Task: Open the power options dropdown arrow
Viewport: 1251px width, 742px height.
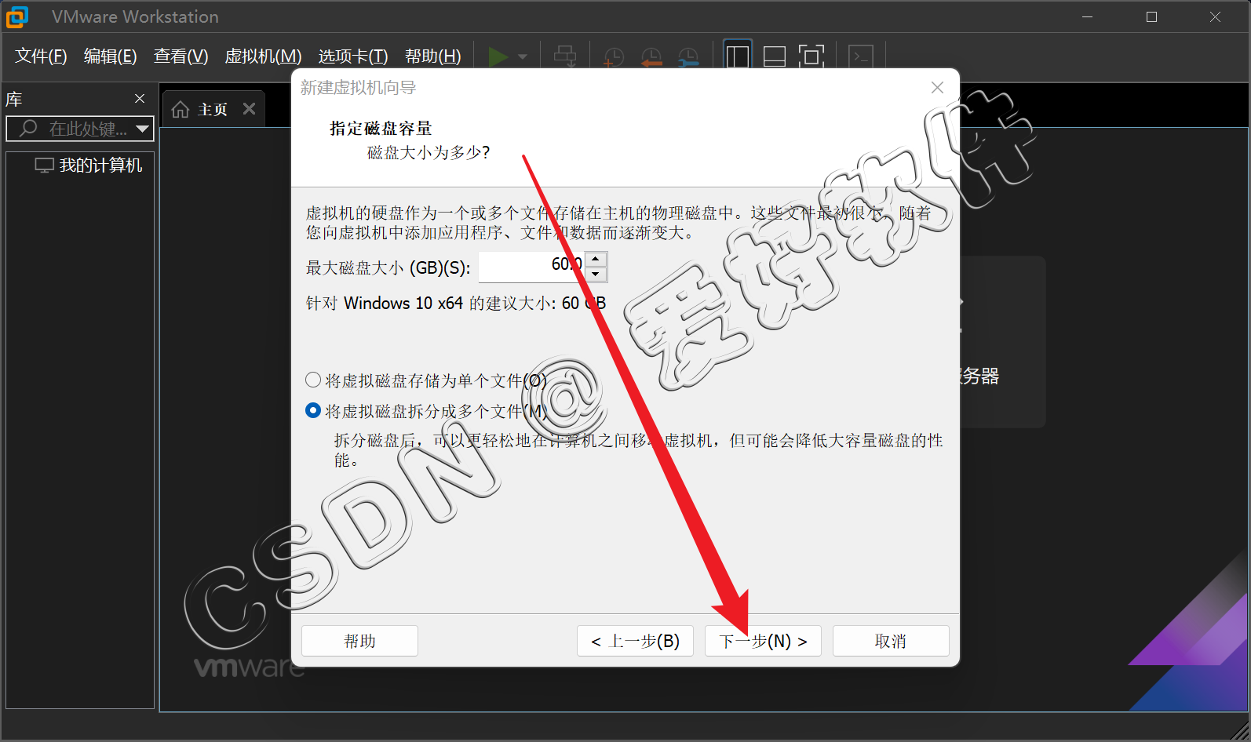Action: [523, 57]
